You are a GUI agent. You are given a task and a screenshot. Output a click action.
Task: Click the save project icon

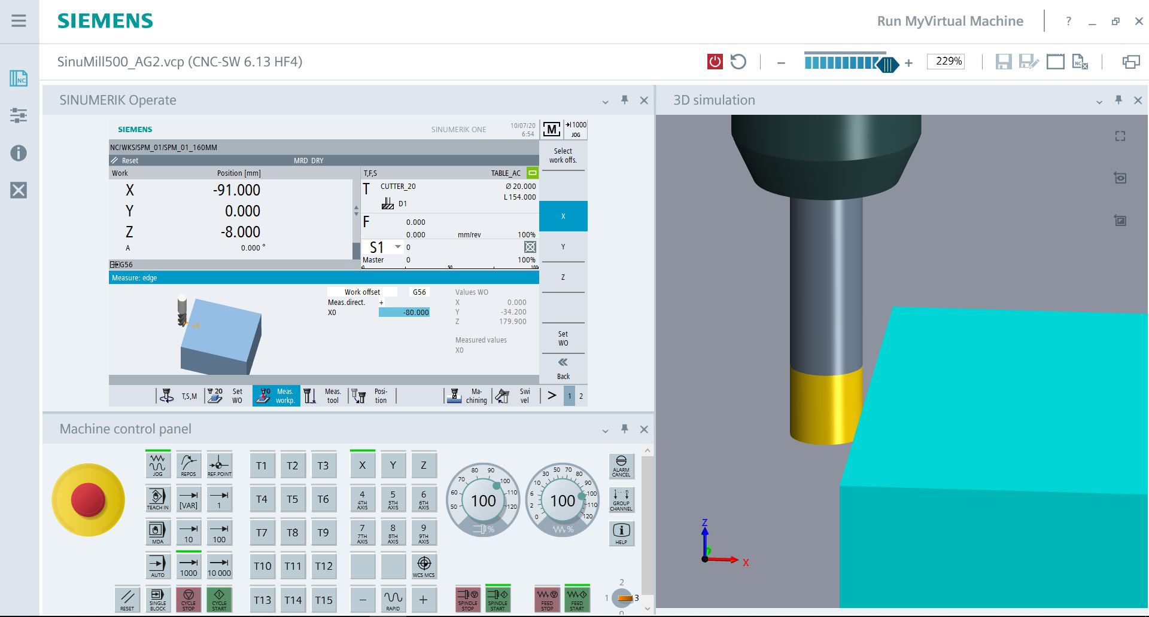pos(1005,62)
